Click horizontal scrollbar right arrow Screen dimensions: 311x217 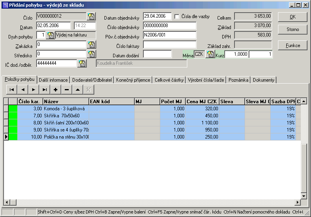tap(298, 202)
